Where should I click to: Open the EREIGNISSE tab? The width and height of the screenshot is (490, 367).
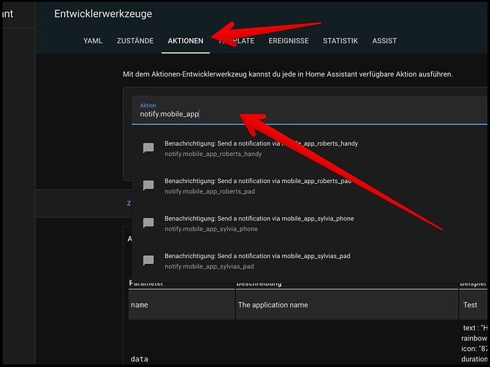[288, 41]
